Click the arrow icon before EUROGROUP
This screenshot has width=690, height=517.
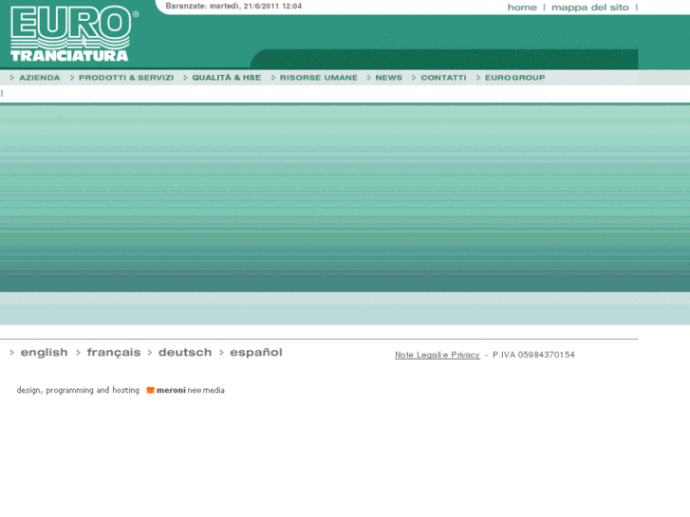pyautogui.click(x=478, y=78)
